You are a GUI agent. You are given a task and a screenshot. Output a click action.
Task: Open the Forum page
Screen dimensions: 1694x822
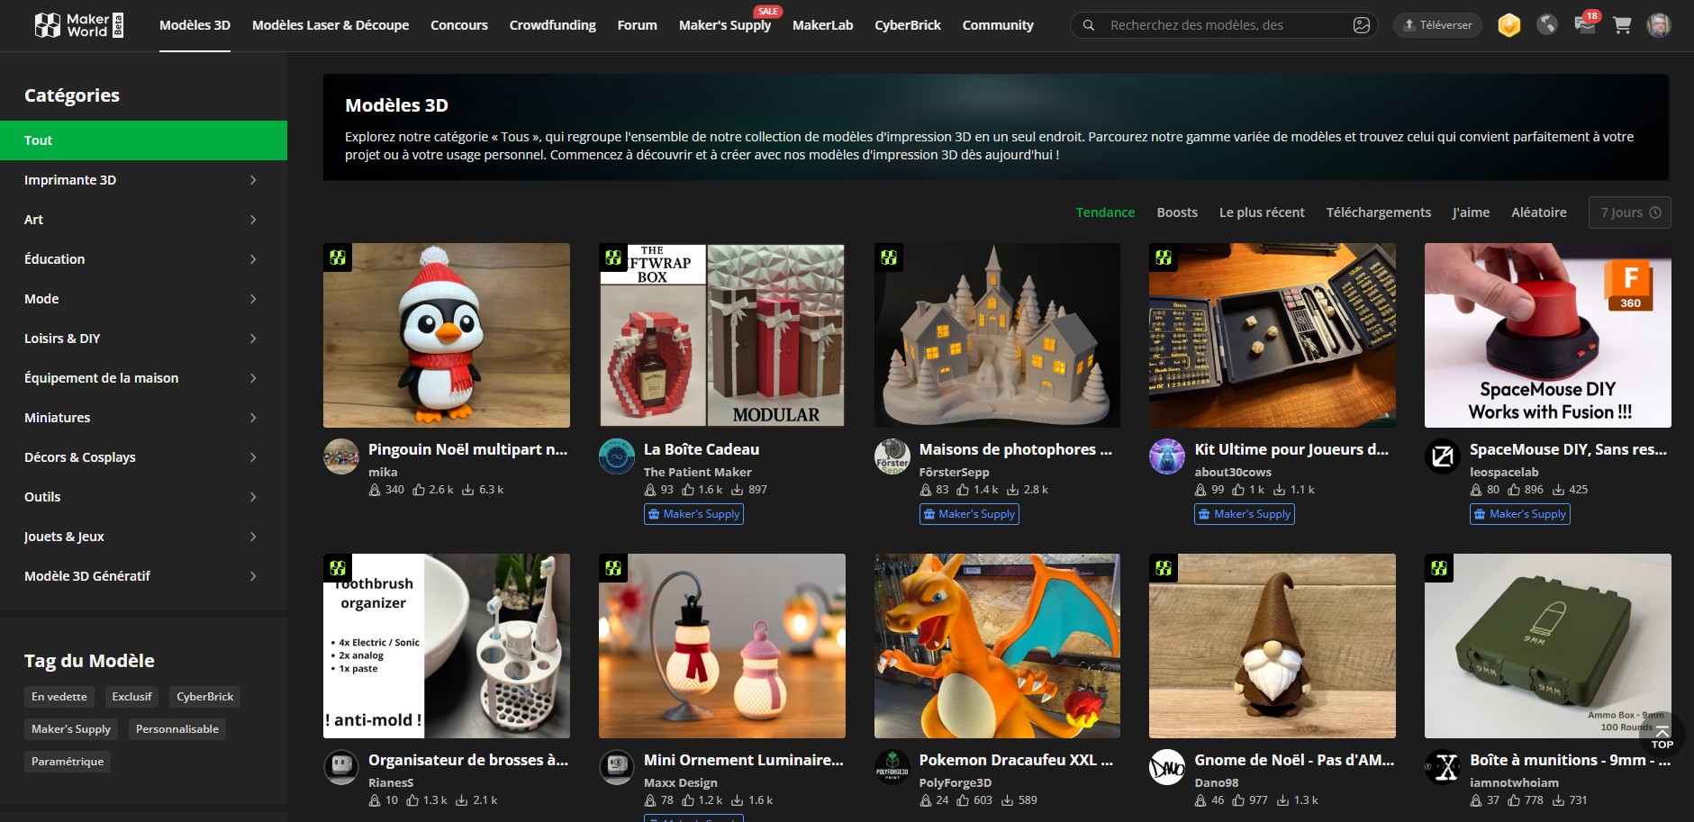tap(638, 25)
